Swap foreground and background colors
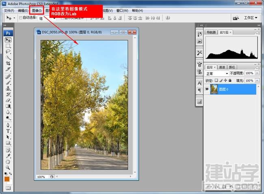This screenshot has width=264, height=194. 11,173
